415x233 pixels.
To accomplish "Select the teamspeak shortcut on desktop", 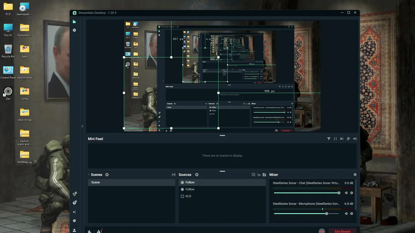I will click(25, 9).
